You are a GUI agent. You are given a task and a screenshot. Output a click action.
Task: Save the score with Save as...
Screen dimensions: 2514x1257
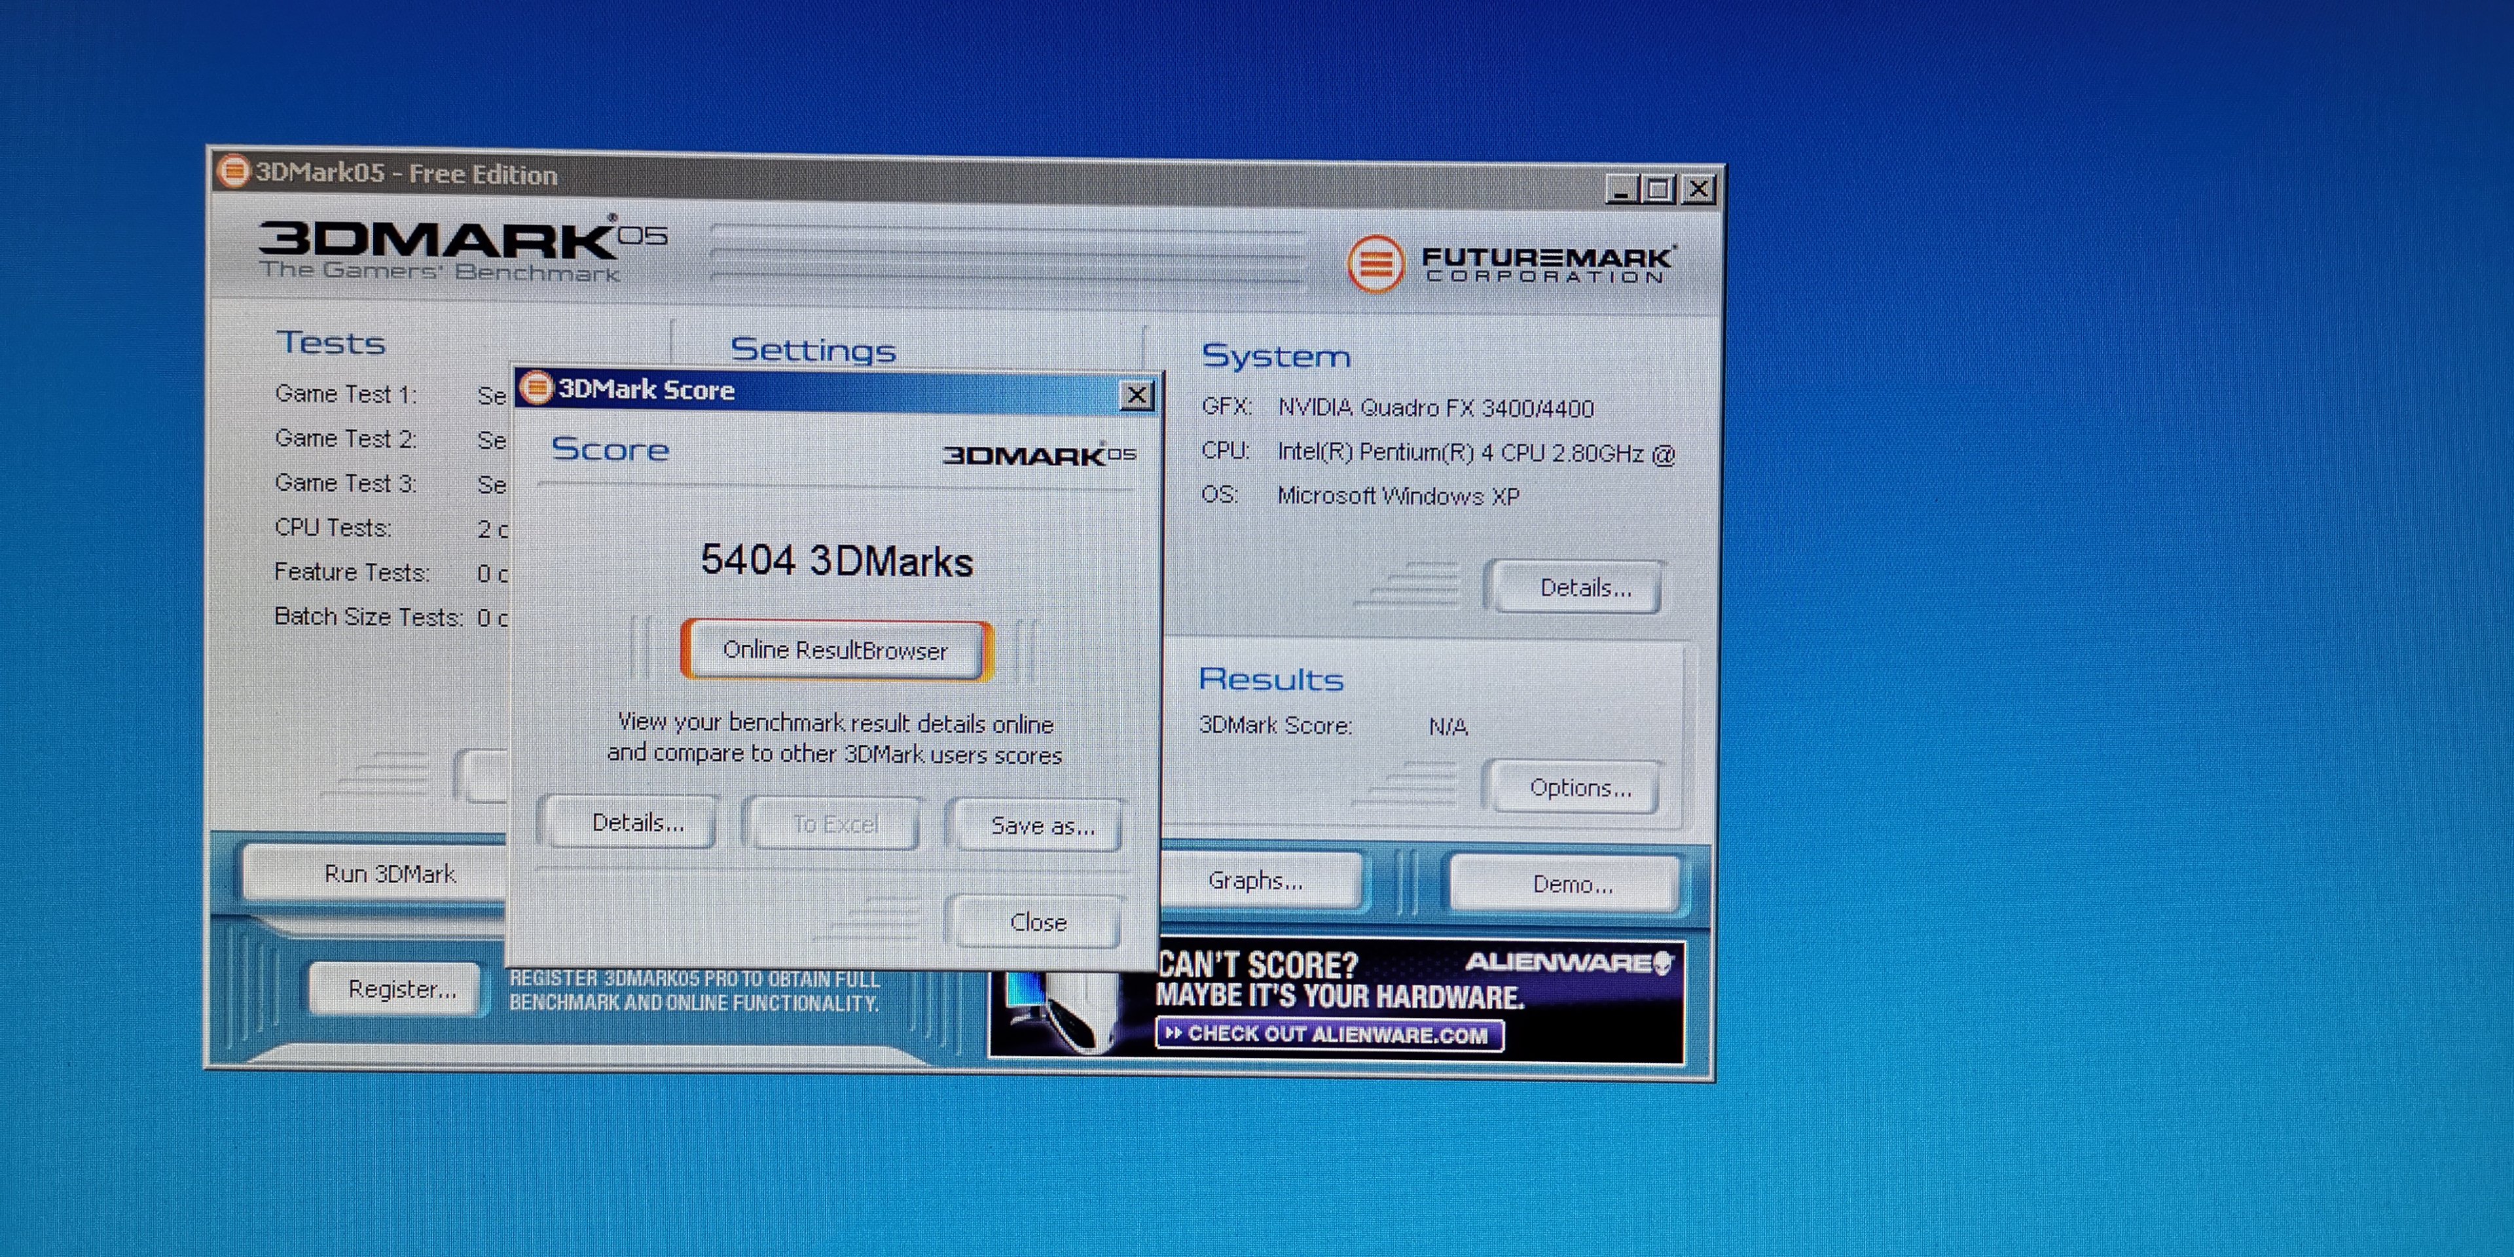[x=1042, y=826]
